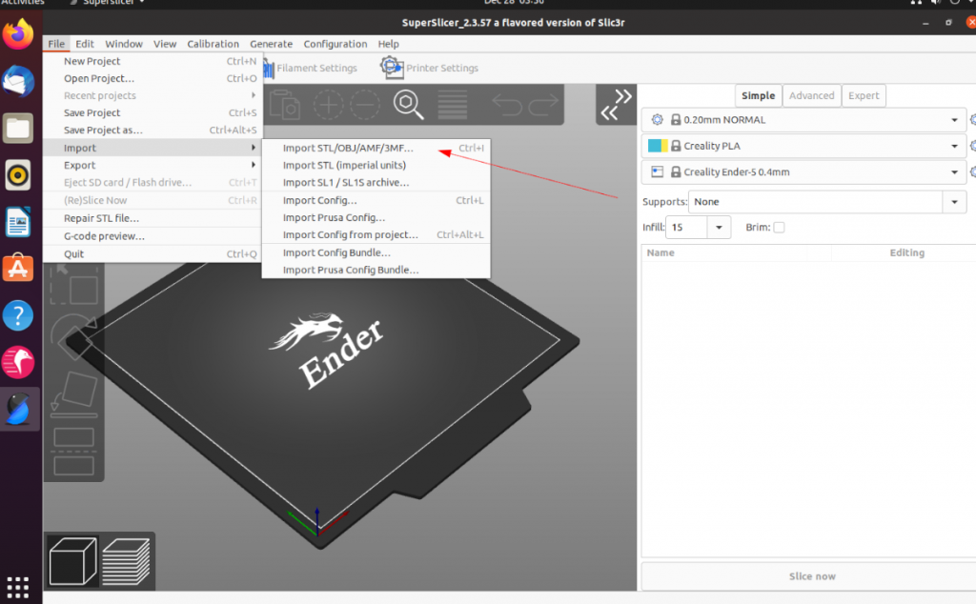Switch to Expert mode
This screenshot has width=976, height=604.
[863, 95]
